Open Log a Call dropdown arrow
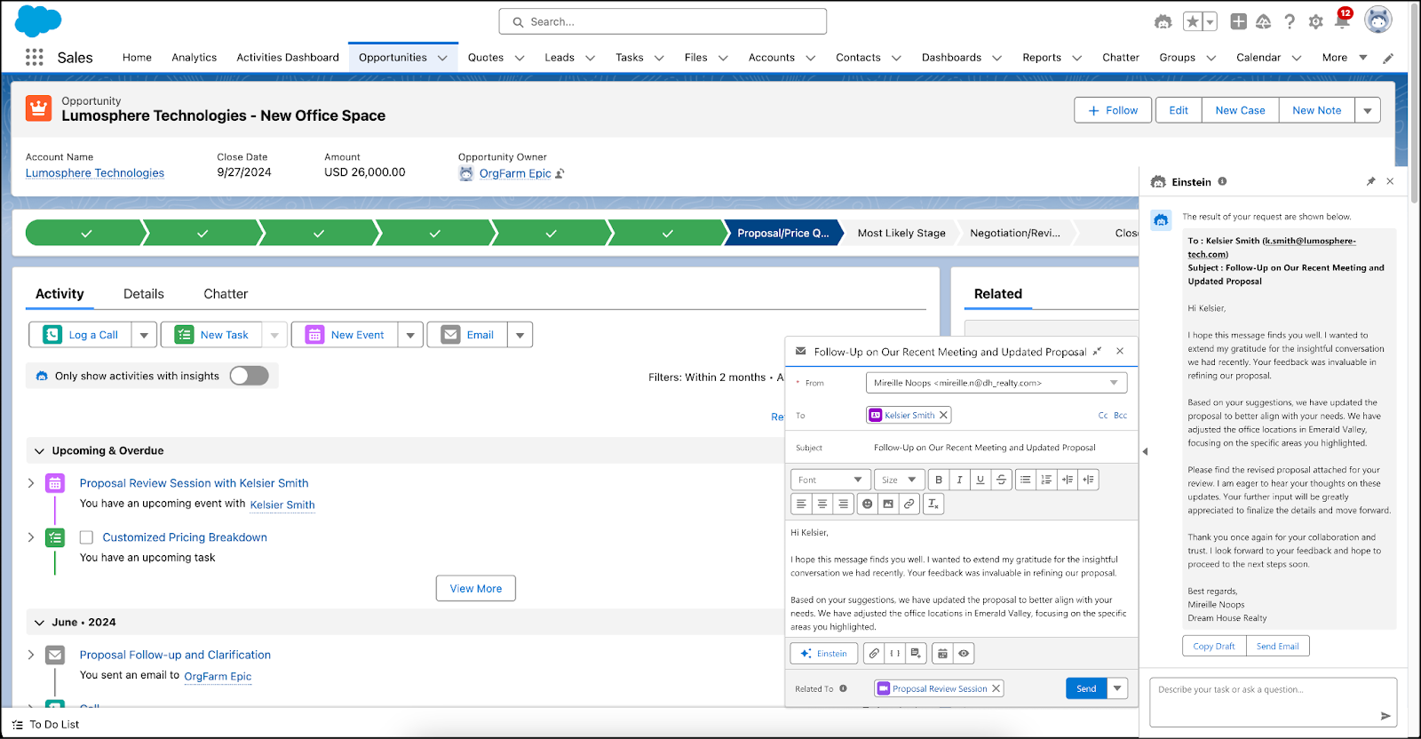1421x739 pixels. click(144, 335)
